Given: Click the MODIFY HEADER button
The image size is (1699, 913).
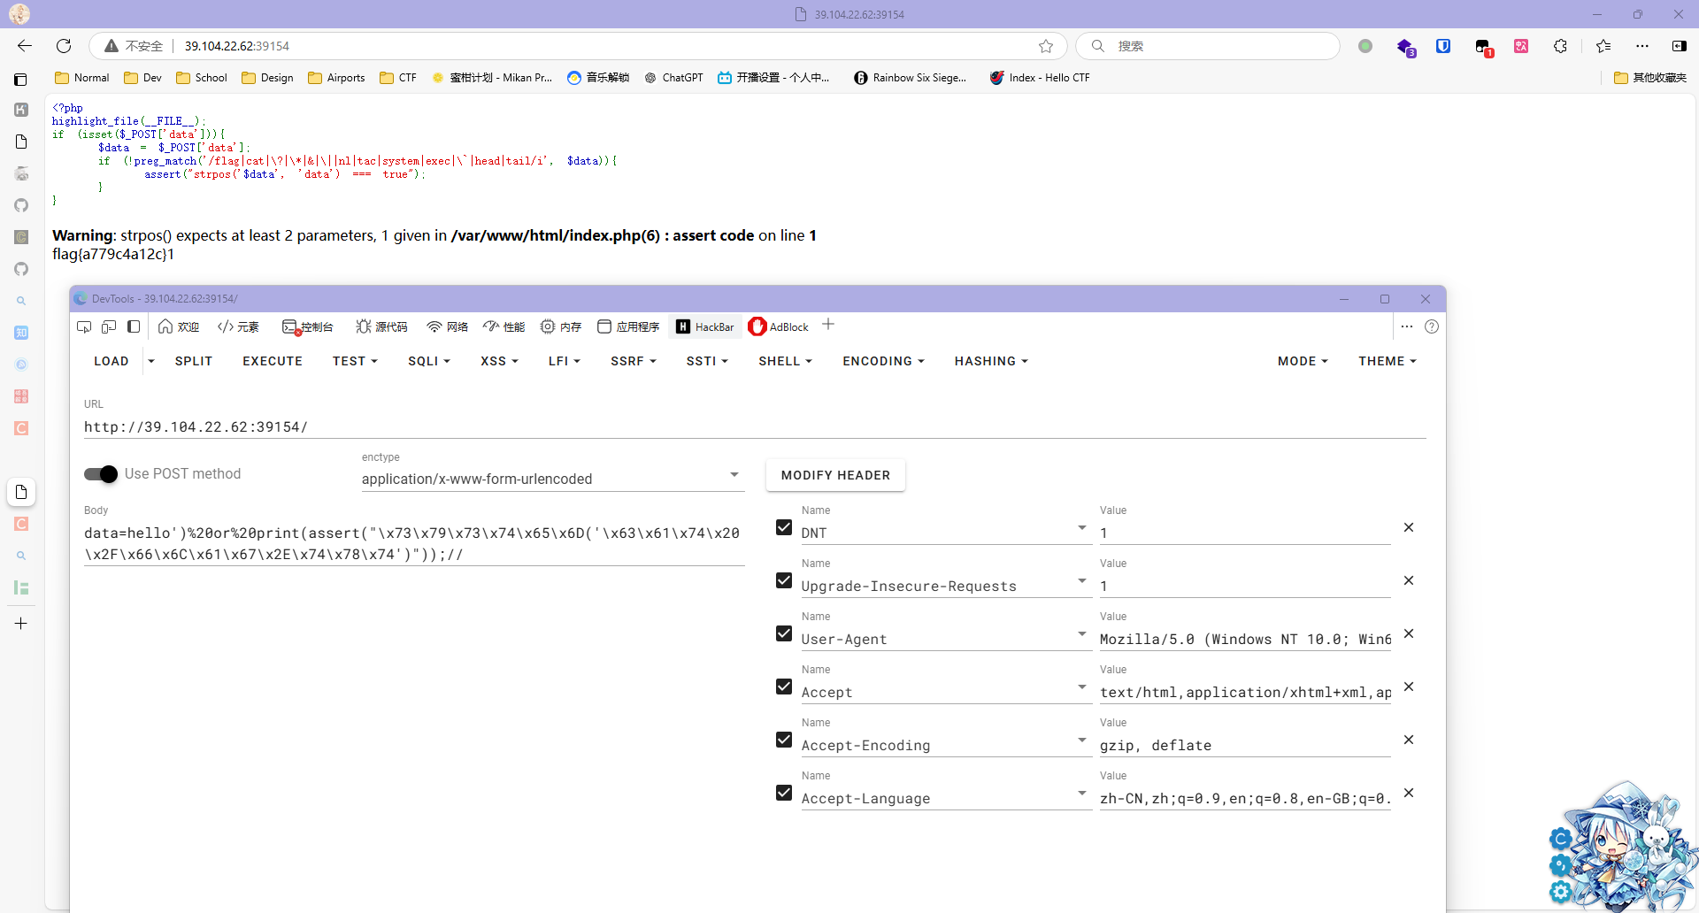Looking at the screenshot, I should (x=835, y=475).
